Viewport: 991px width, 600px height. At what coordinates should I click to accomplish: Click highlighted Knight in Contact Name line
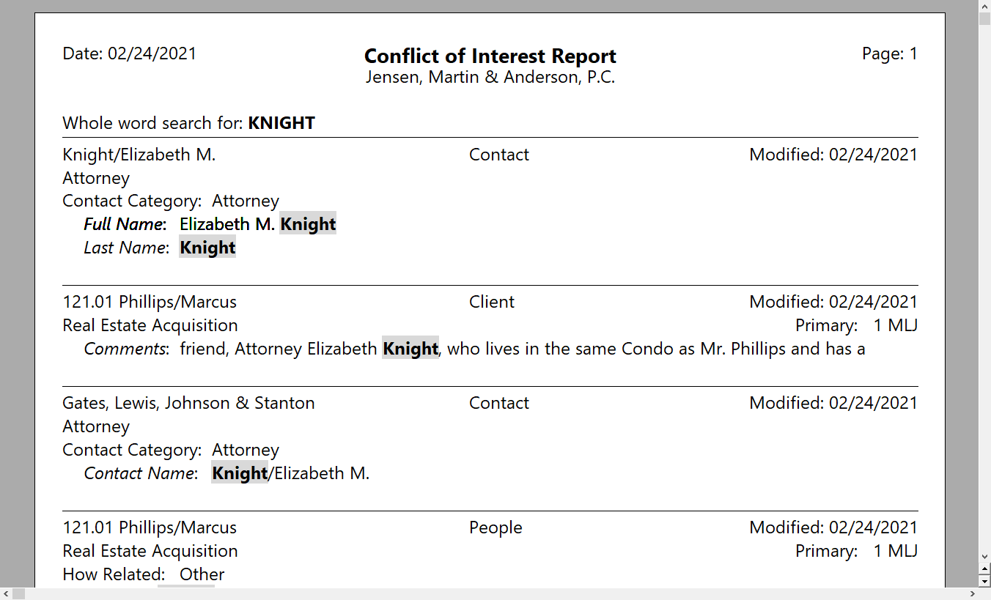(x=240, y=473)
